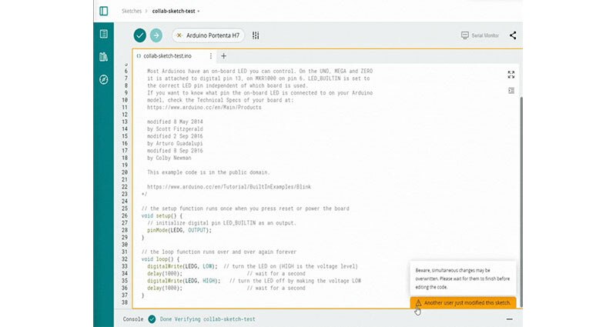
Task: Toggle fullscreen editor icon
Action: (511, 75)
